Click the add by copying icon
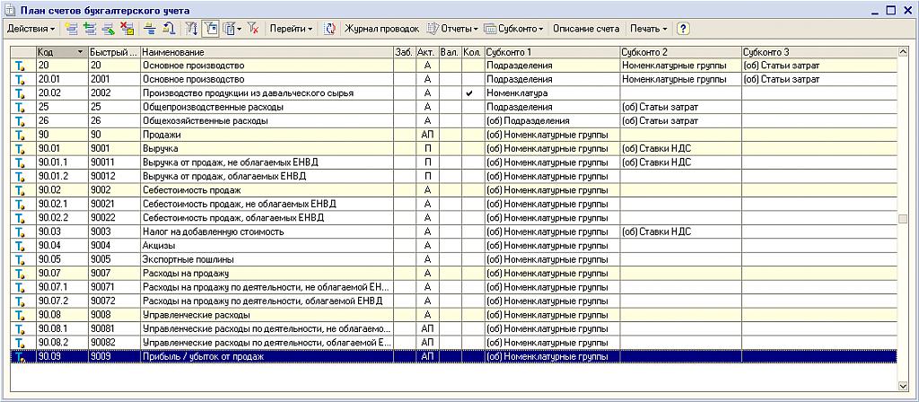 coord(89,29)
